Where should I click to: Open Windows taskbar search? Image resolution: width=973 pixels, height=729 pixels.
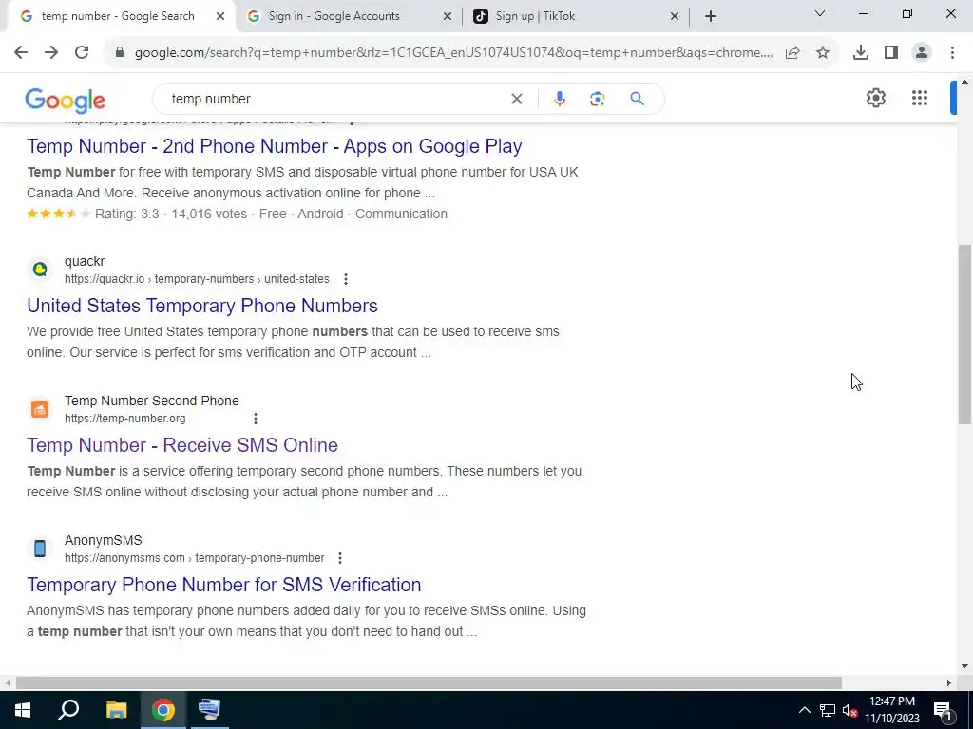[68, 710]
